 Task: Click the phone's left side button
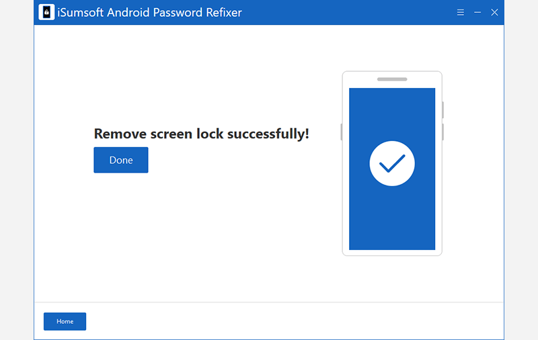[342, 132]
